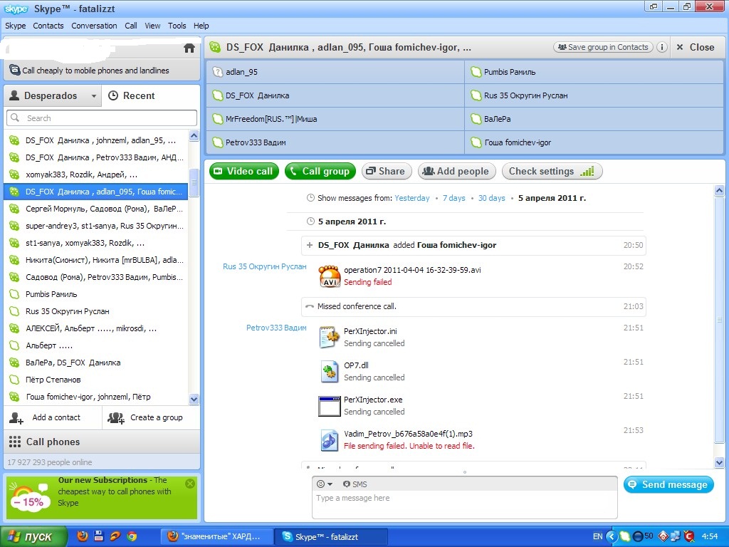Image resolution: width=729 pixels, height=547 pixels.
Task: Click the system tray expand arrow
Action: [612, 536]
